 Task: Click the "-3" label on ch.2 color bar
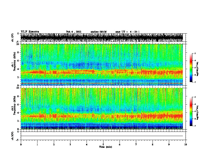point(195,97)
